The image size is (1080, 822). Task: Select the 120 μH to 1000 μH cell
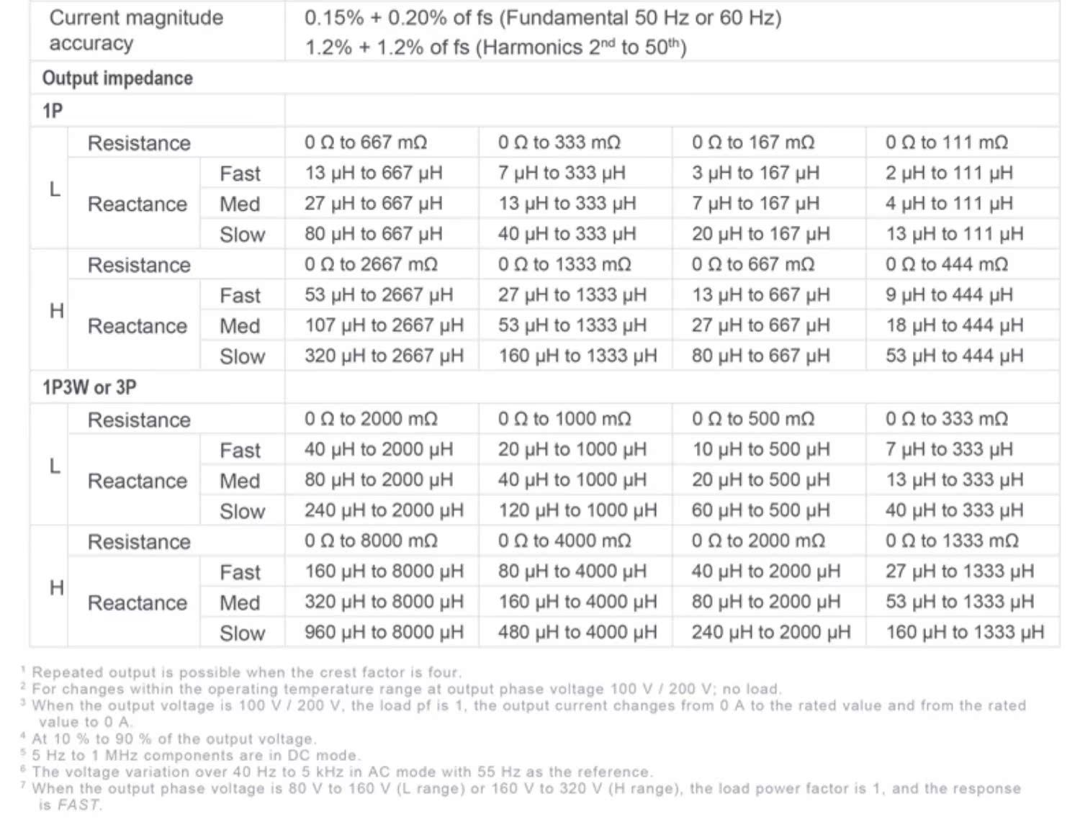coord(577,511)
